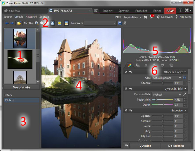Screen dimensions: 195x151
Task: Expand the Nastavení preset combo box
Action: tap(100, 23)
